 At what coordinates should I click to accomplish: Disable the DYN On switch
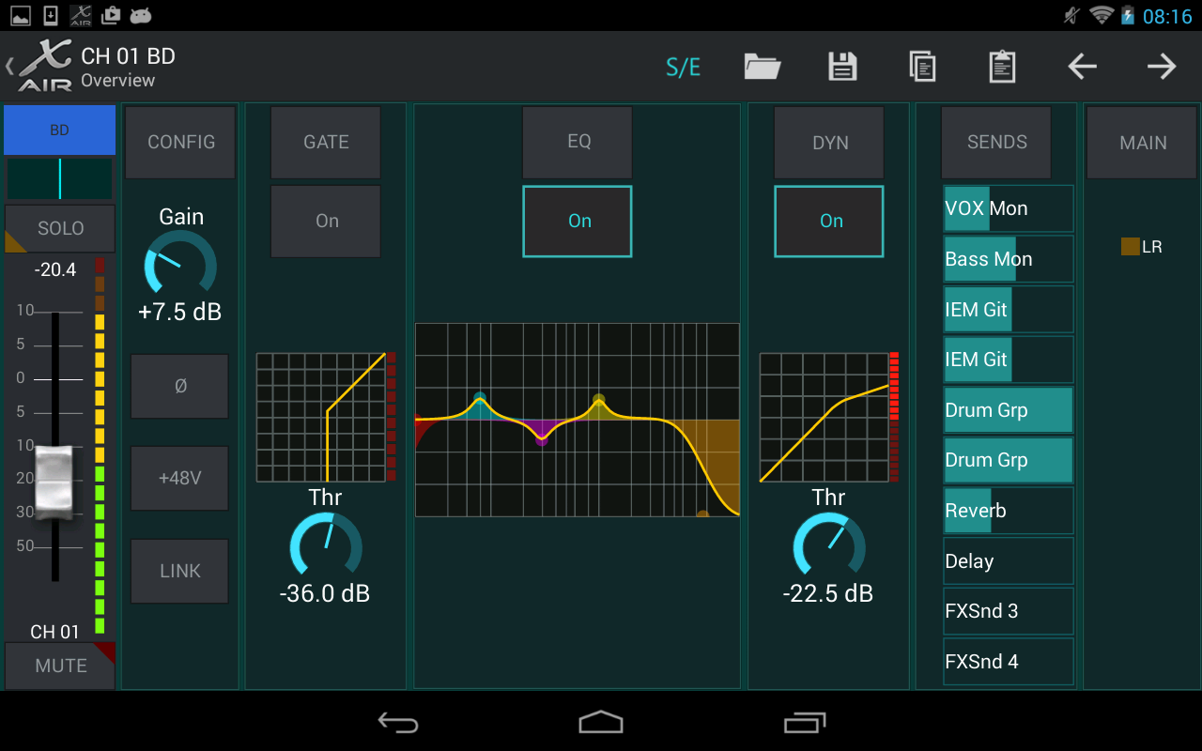[828, 221]
